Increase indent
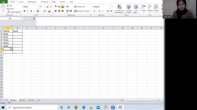 coord(71,11)
